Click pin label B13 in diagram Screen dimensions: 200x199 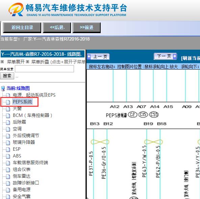click(95, 124)
